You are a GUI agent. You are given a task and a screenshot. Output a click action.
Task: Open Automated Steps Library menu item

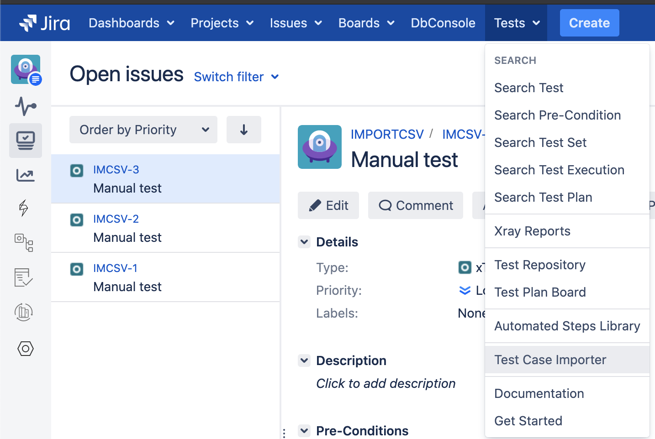click(x=567, y=326)
